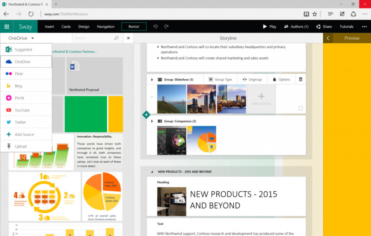Open Authors (1) panel
371x236 pixels.
click(296, 26)
